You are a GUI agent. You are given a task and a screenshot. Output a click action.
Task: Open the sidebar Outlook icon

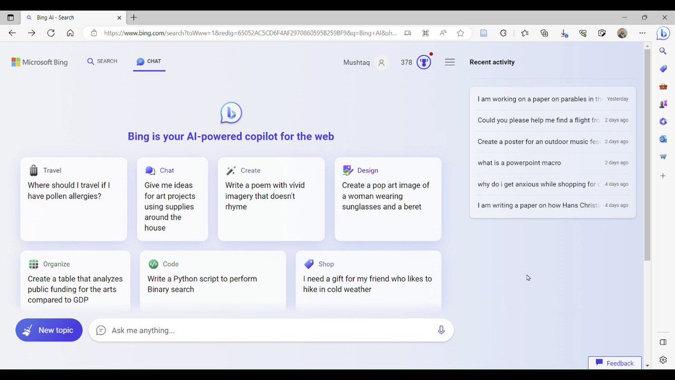663,139
